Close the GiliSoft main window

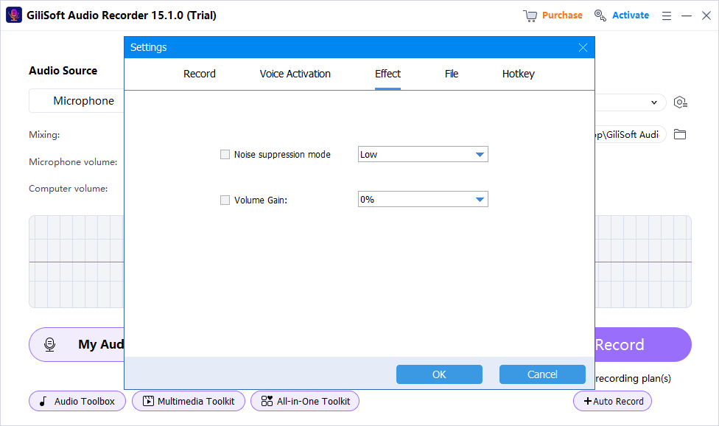pos(706,15)
